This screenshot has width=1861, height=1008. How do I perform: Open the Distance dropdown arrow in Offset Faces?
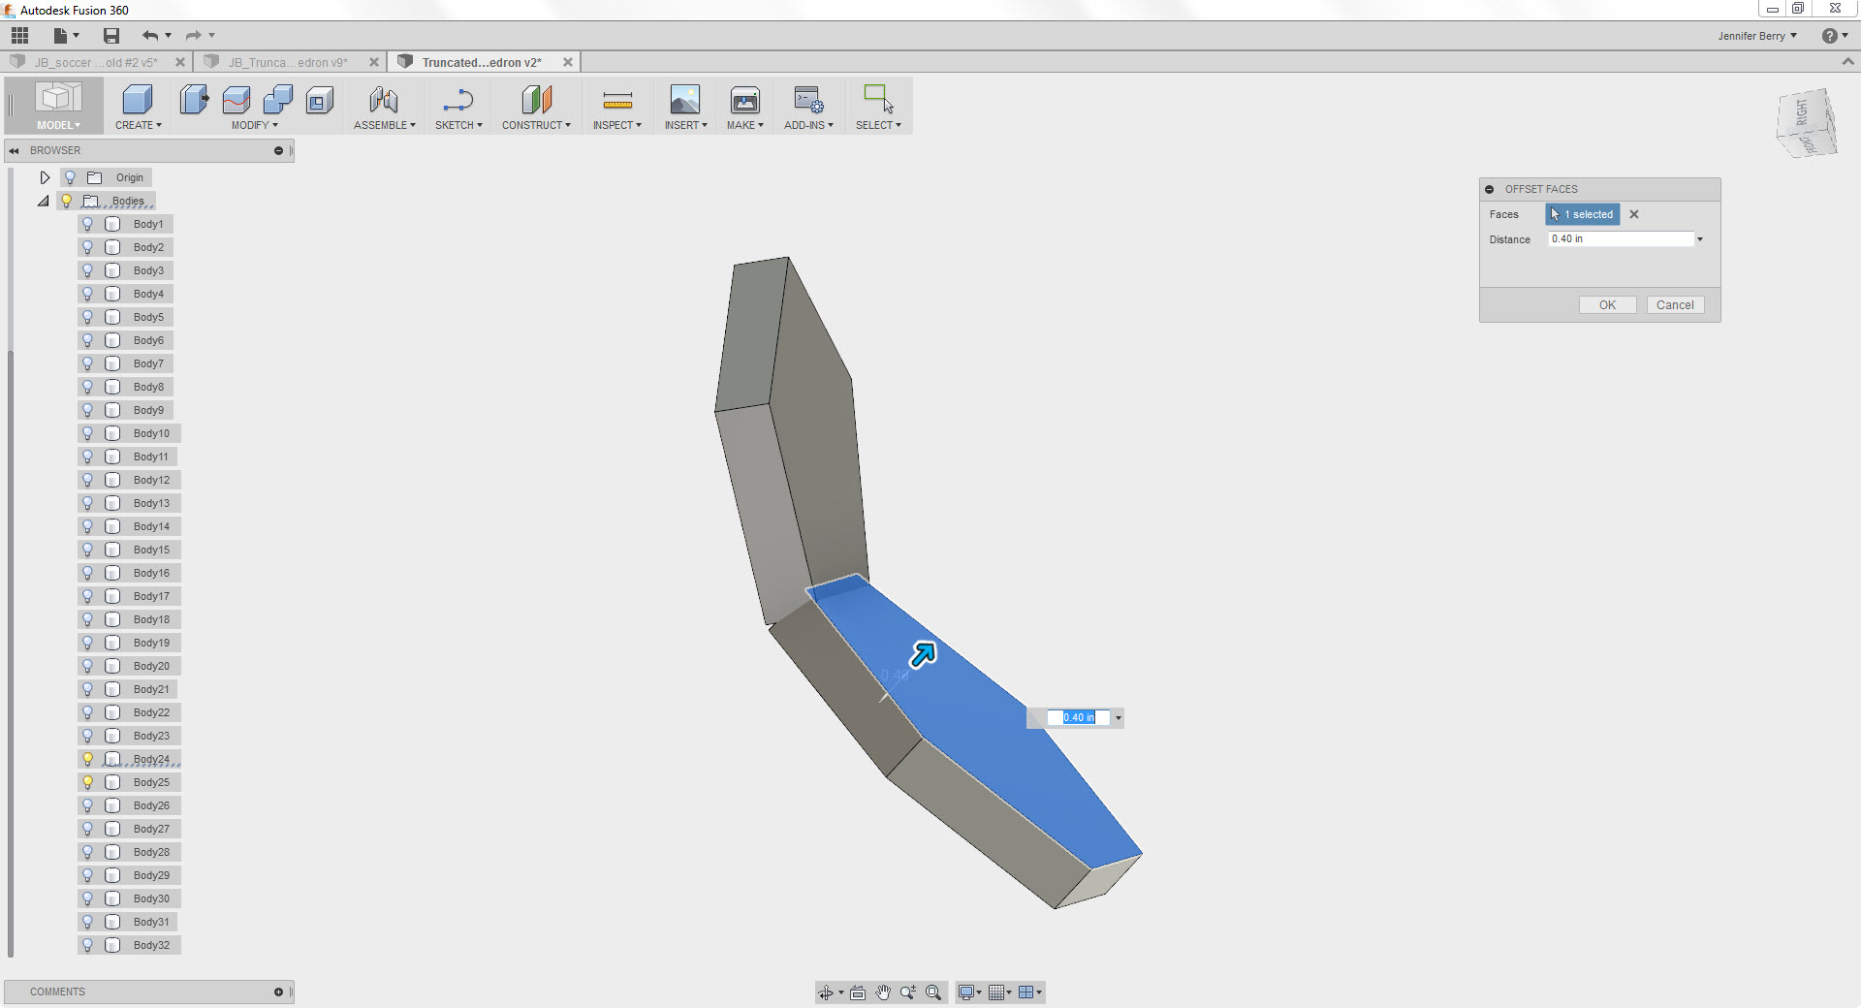click(1700, 239)
